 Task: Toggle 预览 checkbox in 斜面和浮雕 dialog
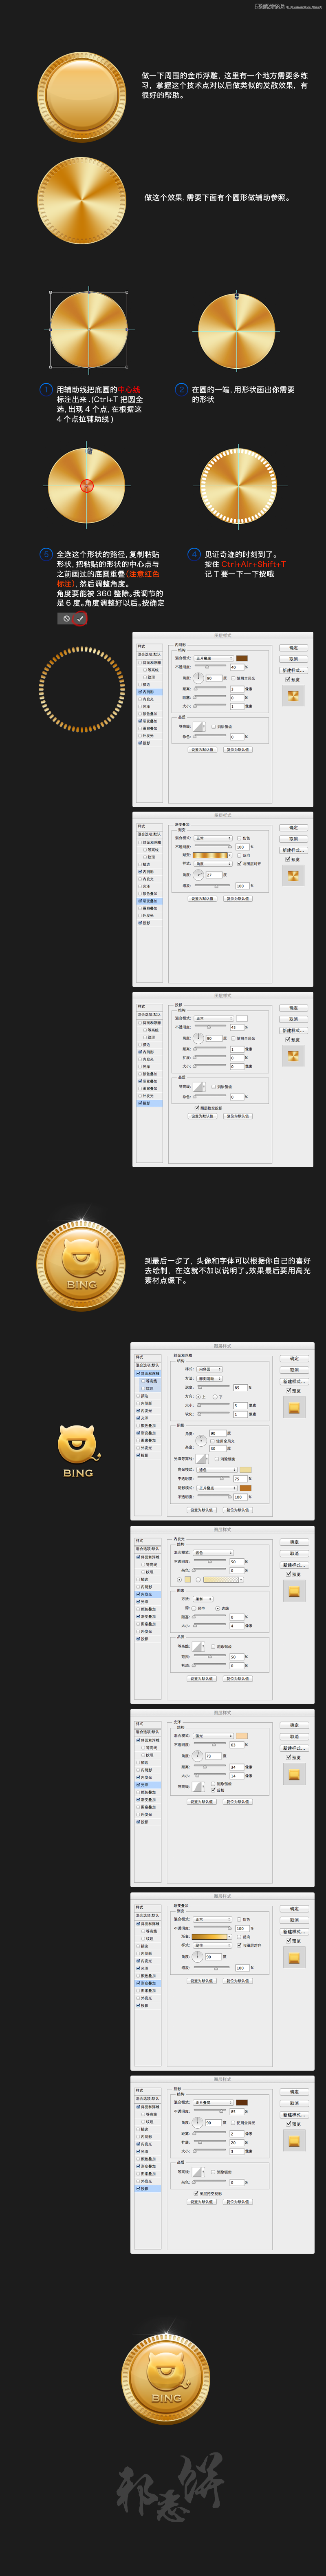click(288, 1391)
